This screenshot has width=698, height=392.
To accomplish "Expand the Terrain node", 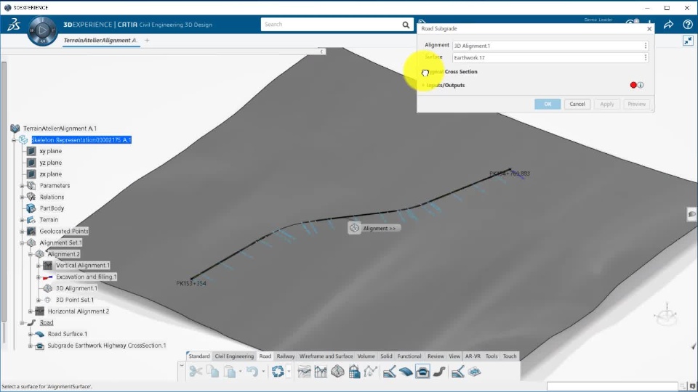I will pyautogui.click(x=23, y=219).
